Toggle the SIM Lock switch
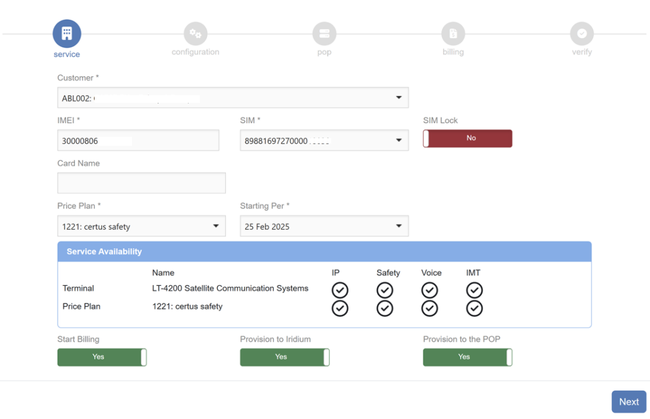This screenshot has height=419, width=650. point(468,138)
